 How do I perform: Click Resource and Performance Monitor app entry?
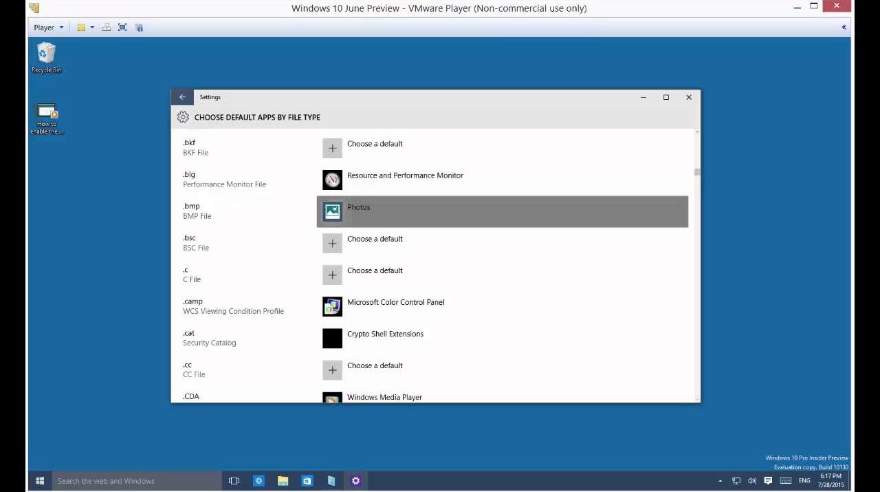point(405,176)
